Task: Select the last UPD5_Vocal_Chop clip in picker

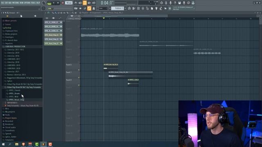Action: coord(53,43)
